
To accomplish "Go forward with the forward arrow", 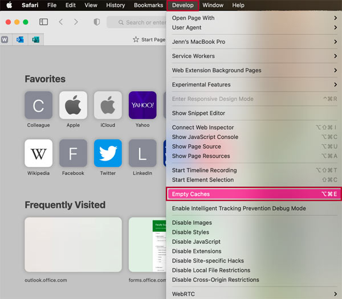I will (76, 22).
